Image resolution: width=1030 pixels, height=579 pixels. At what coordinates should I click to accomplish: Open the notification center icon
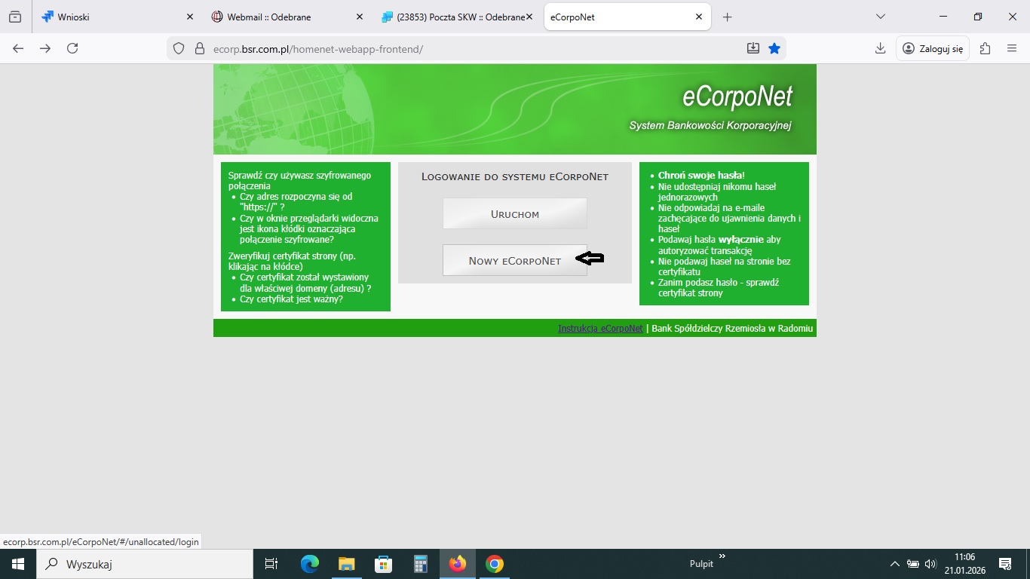1004,564
